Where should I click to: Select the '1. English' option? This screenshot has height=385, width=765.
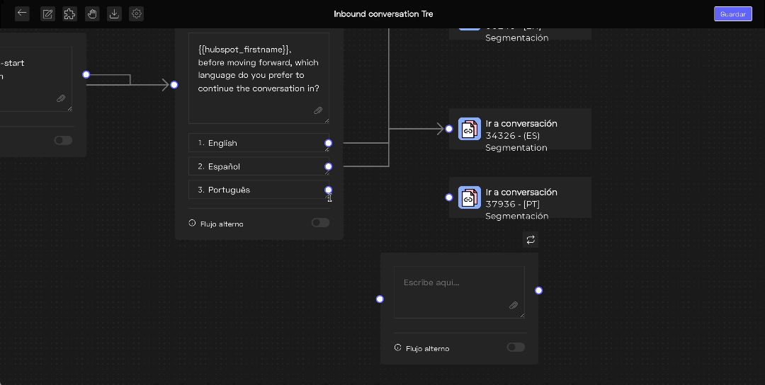click(x=255, y=143)
